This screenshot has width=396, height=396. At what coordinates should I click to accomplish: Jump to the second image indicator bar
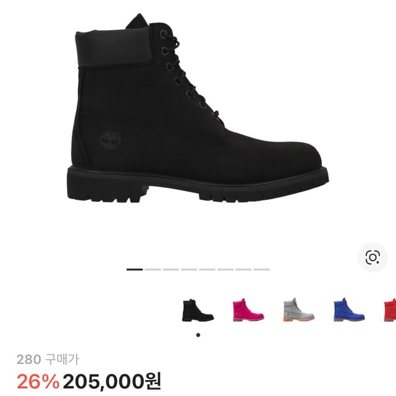pos(153,270)
